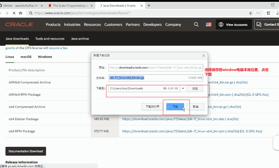Open the x64 Debian package deb link
Image resolution: width=279 pixels, height=168 pixels.
click(x=173, y=119)
